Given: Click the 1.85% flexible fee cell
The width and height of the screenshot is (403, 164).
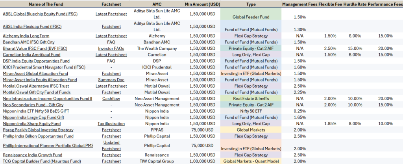Looking at the screenshot, I should click(x=330, y=124).
